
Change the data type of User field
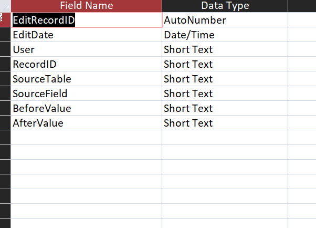tap(188, 50)
